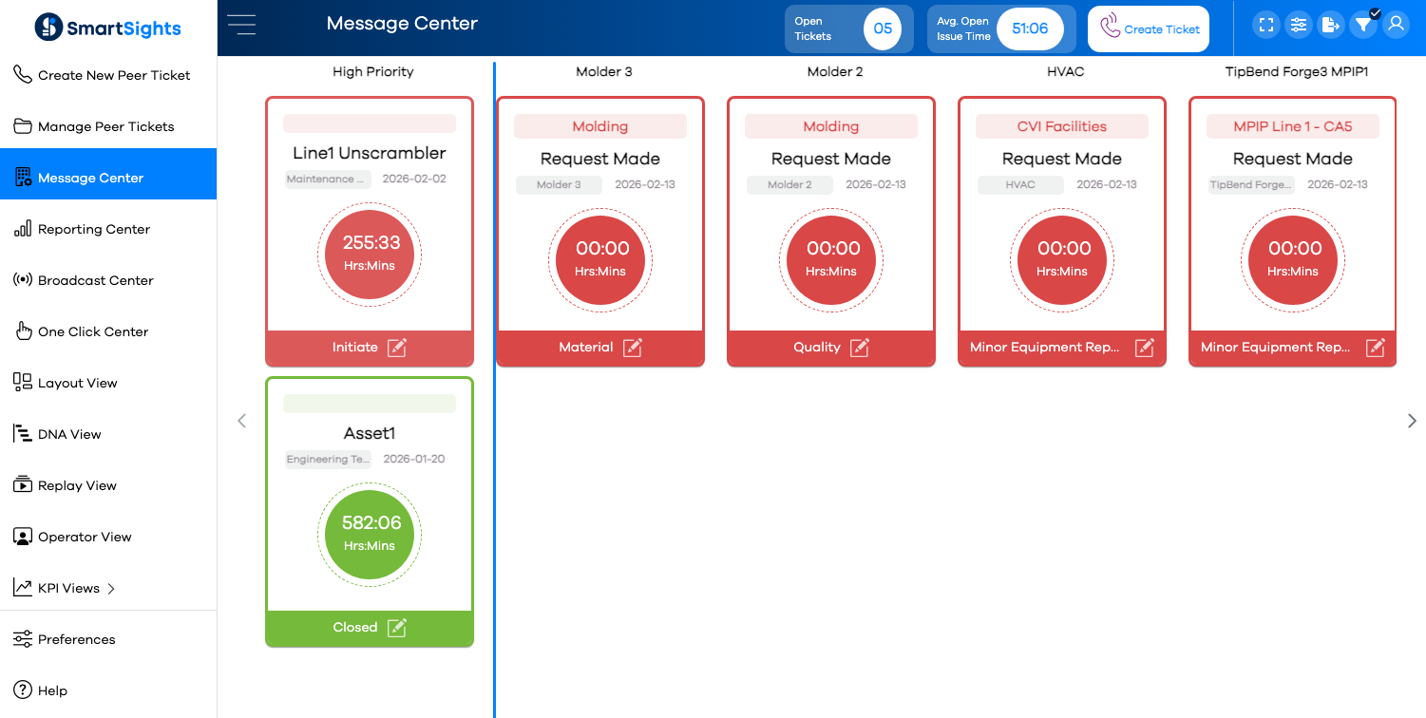Click the 255:33 timer circle
This screenshot has width=1426, height=718.
pos(370,255)
